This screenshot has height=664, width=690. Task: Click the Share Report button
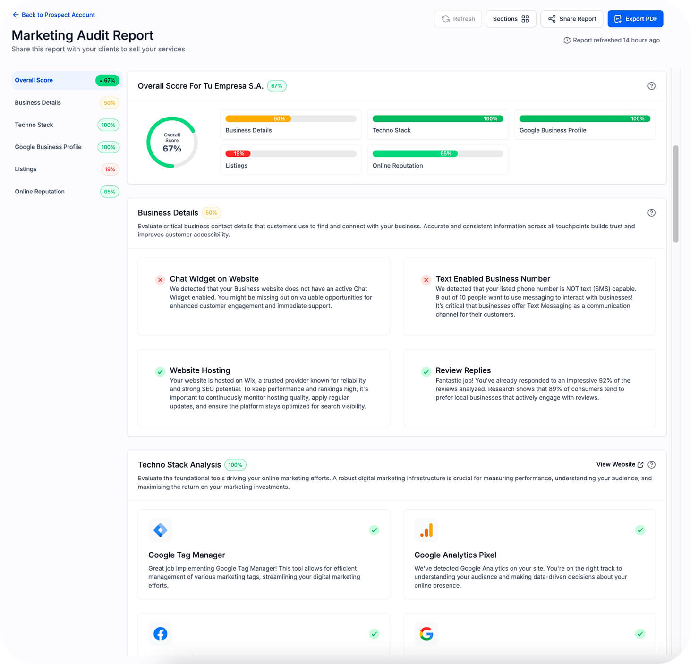pos(572,19)
